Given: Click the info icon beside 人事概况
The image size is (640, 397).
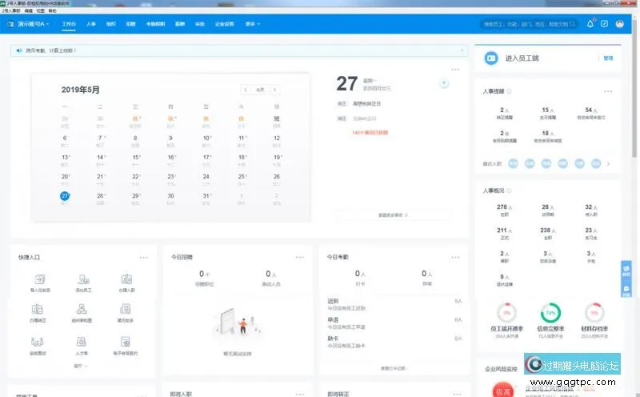Looking at the screenshot, I should (x=509, y=190).
